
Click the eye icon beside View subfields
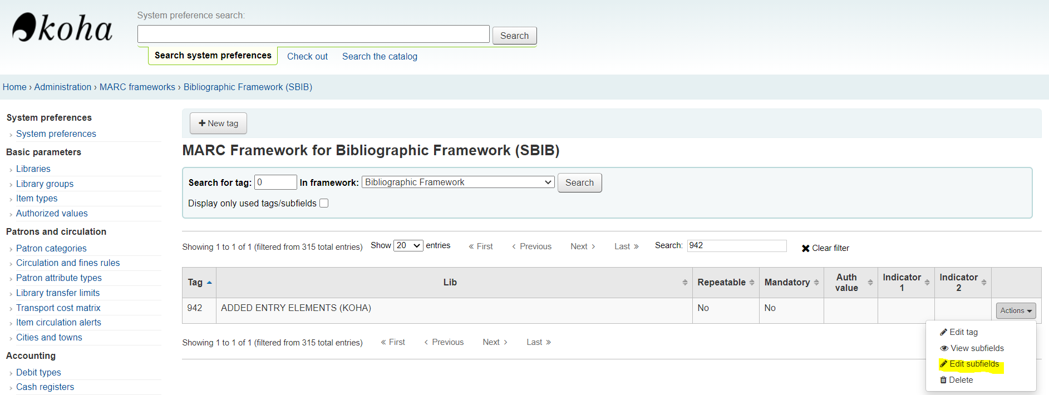[x=944, y=348]
